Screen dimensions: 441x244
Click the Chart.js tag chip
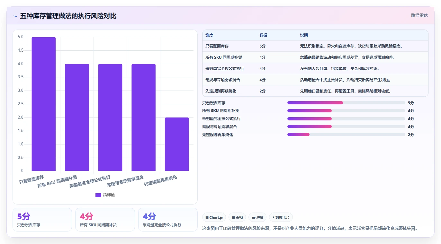pos(214,217)
